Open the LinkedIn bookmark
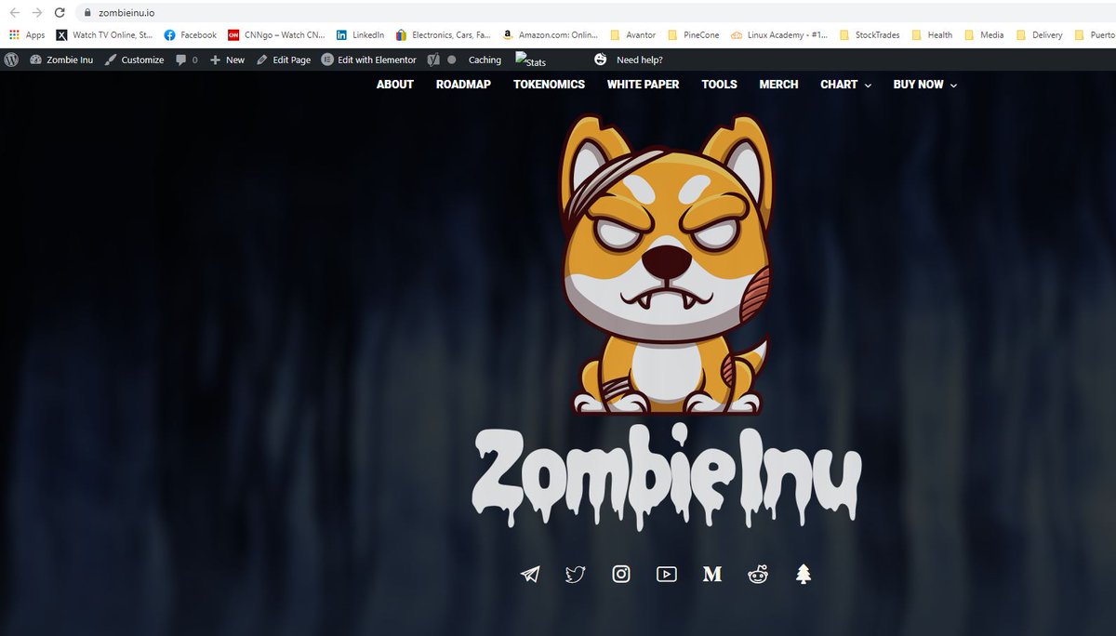The width and height of the screenshot is (1116, 636). tap(360, 35)
